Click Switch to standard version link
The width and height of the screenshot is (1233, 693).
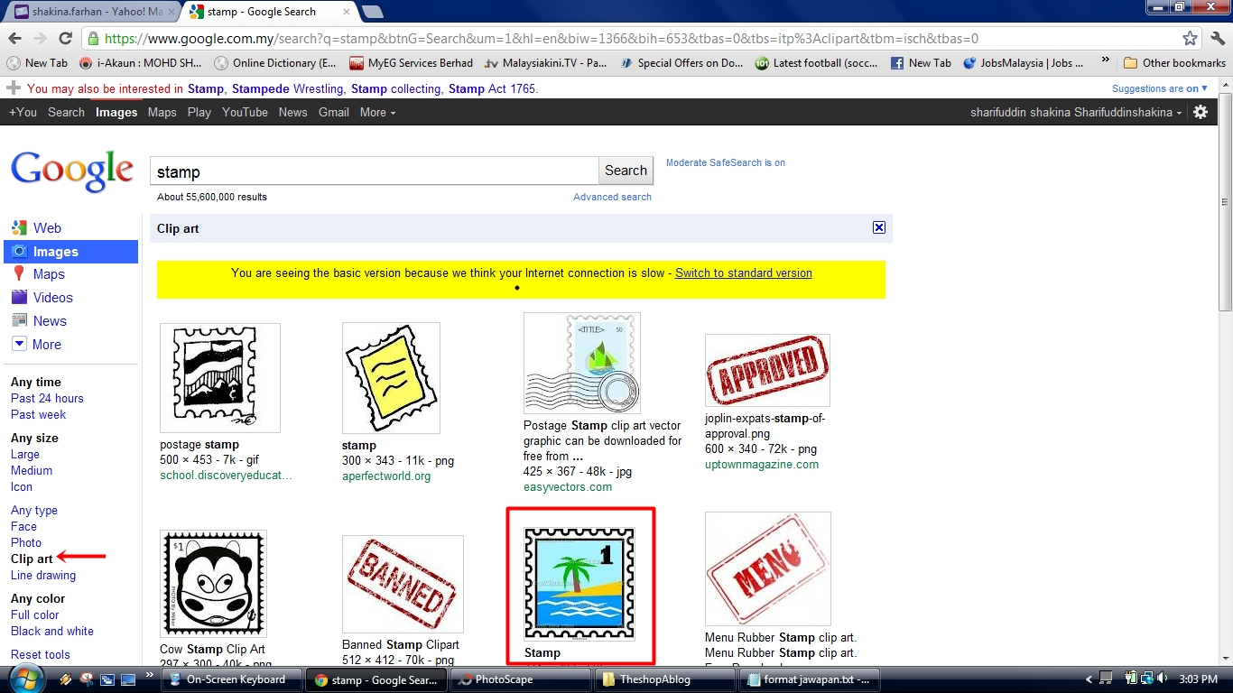744,273
